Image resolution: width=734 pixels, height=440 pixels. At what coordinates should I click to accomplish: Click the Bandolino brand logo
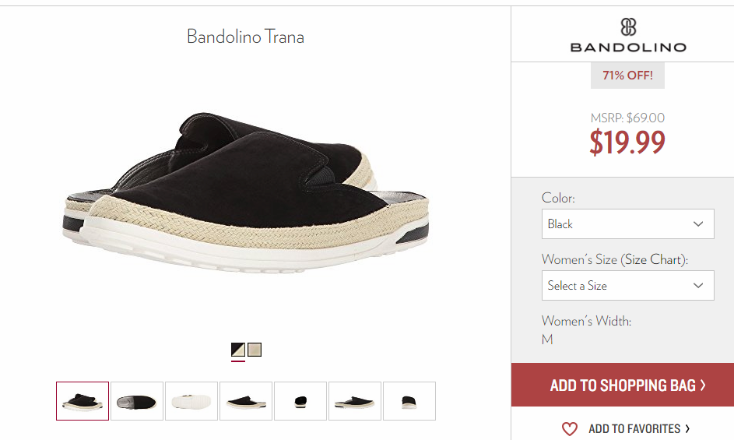628,35
